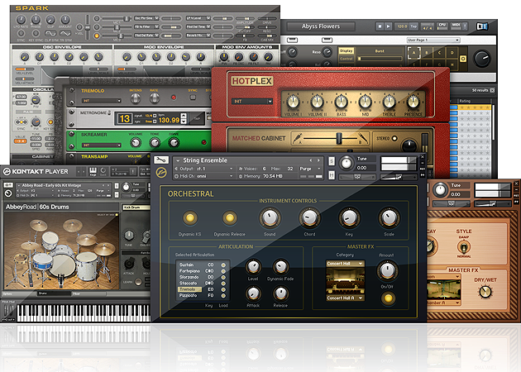Image resolution: width=521 pixels, height=372 pixels.
Task: Select the Staccato articulation
Action: [187, 283]
